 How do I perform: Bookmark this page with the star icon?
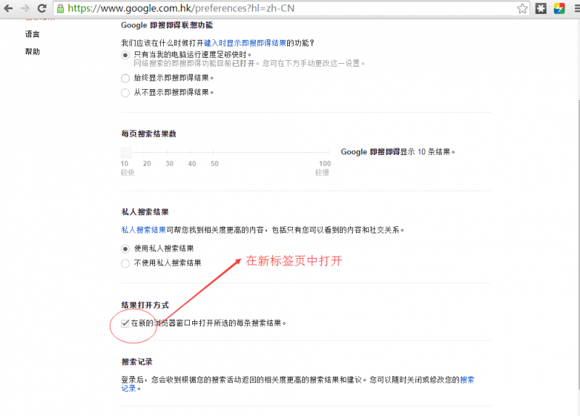522,9
